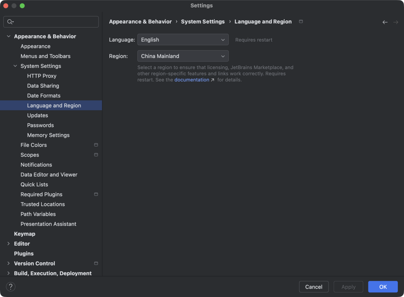Focus the settings search field

[55, 22]
